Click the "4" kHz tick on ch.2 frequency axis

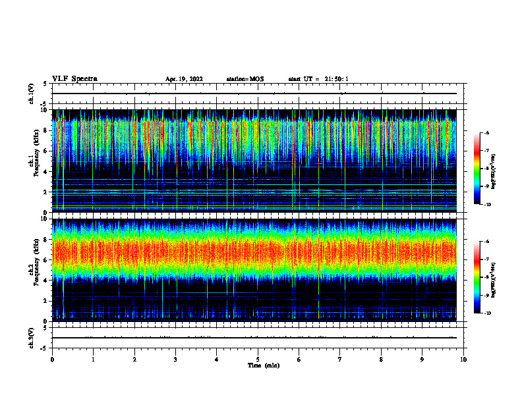[x=46, y=281]
